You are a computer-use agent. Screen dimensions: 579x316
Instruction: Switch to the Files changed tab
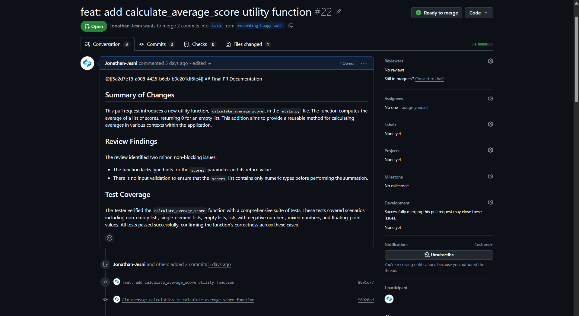[248, 44]
